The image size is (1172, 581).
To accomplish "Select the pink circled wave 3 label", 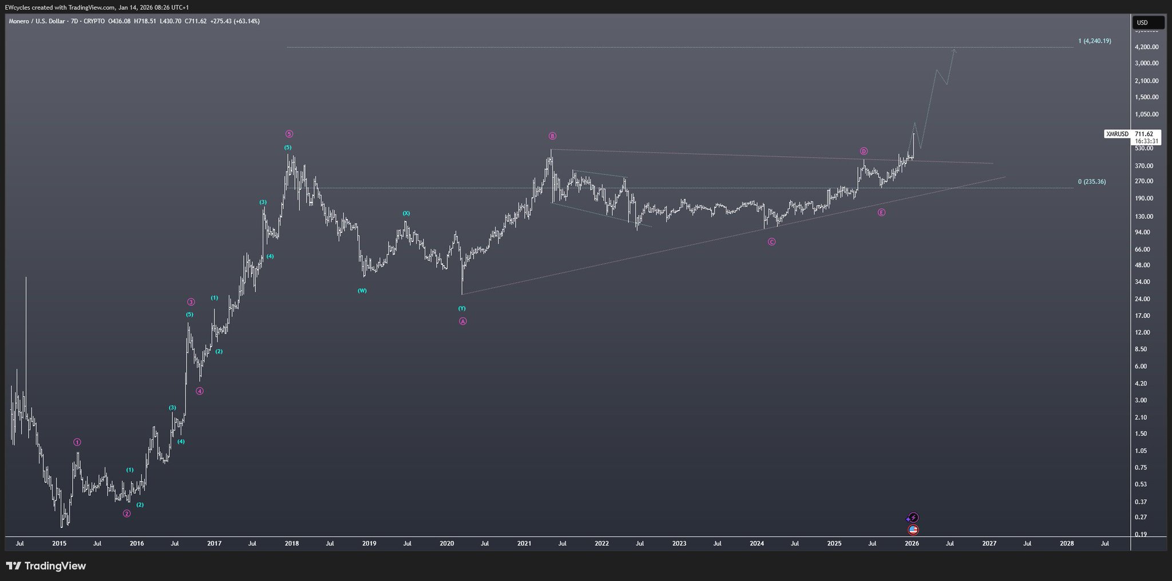I will click(x=191, y=302).
